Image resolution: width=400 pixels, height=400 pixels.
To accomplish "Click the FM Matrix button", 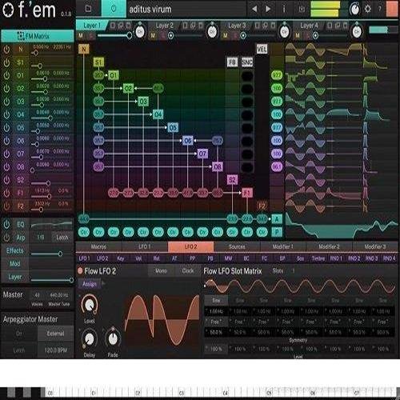I will coord(38,36).
